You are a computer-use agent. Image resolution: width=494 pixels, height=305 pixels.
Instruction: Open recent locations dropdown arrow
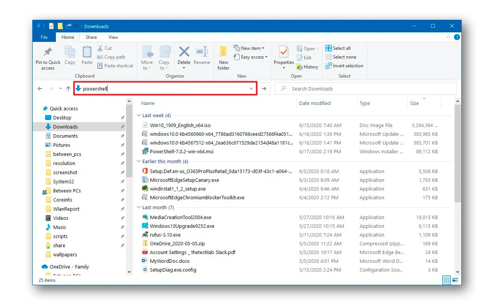pos(60,89)
